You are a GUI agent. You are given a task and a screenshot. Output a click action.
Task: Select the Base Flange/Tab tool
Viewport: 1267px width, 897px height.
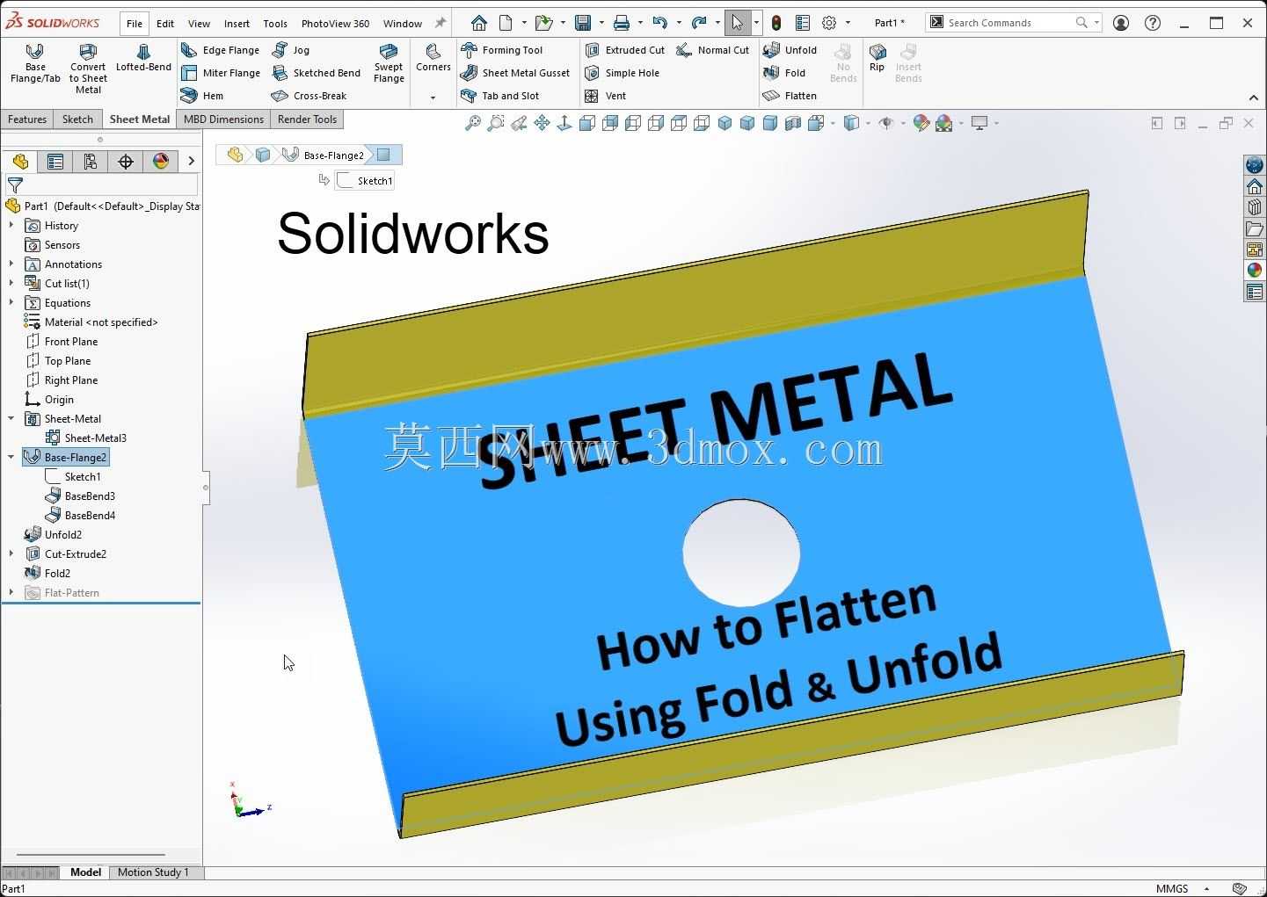click(35, 63)
